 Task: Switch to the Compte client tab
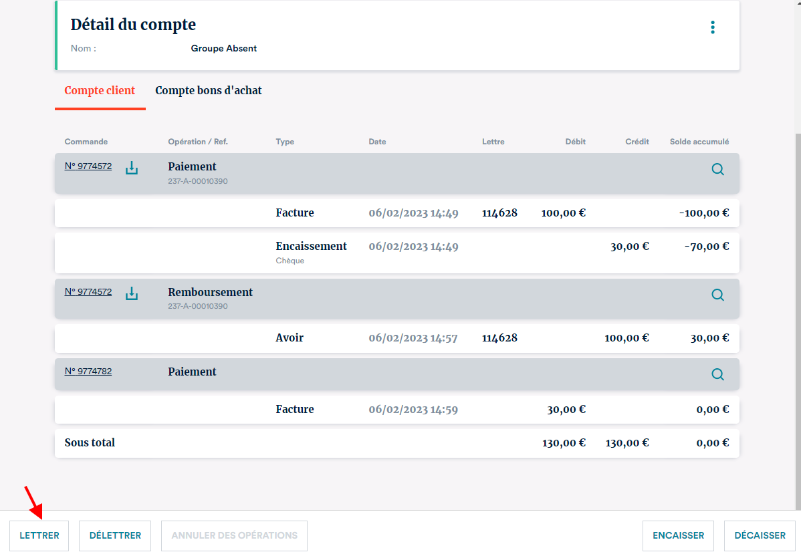point(100,91)
